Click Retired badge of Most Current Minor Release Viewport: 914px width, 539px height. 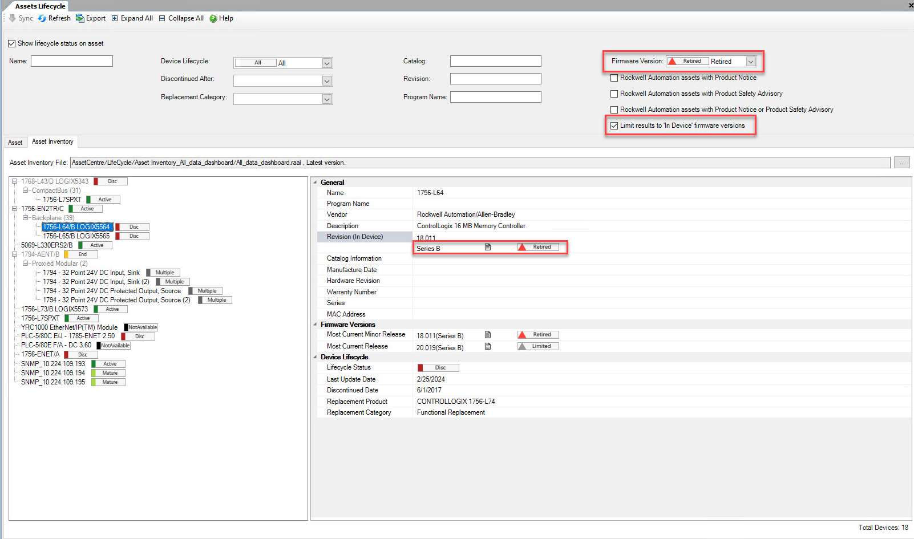538,335
